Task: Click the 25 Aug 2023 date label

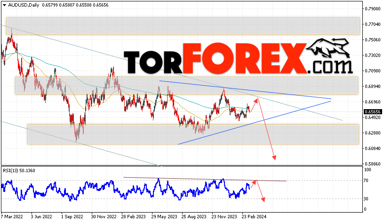Action: 194,217
